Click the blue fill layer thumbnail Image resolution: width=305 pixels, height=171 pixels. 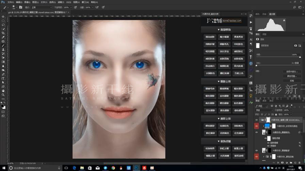[x=267, y=126]
